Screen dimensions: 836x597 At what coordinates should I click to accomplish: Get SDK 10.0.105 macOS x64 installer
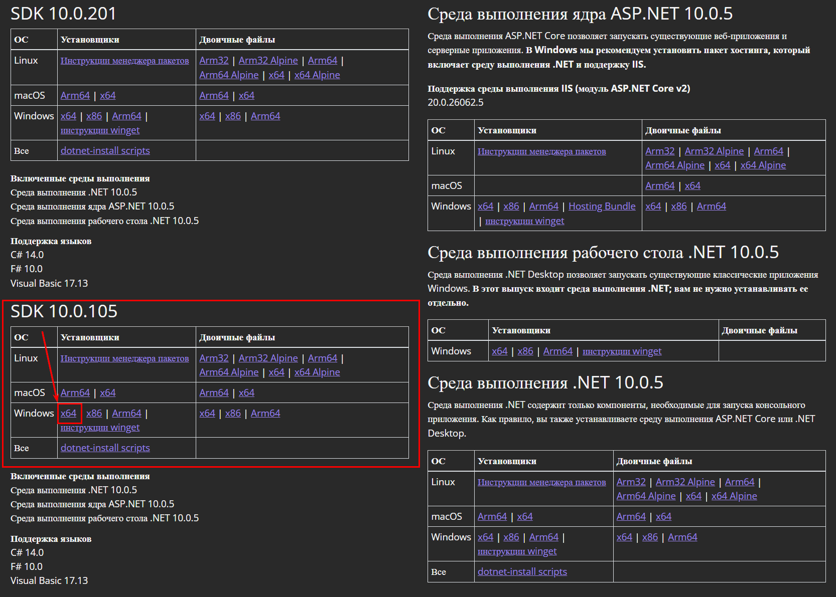coord(107,393)
